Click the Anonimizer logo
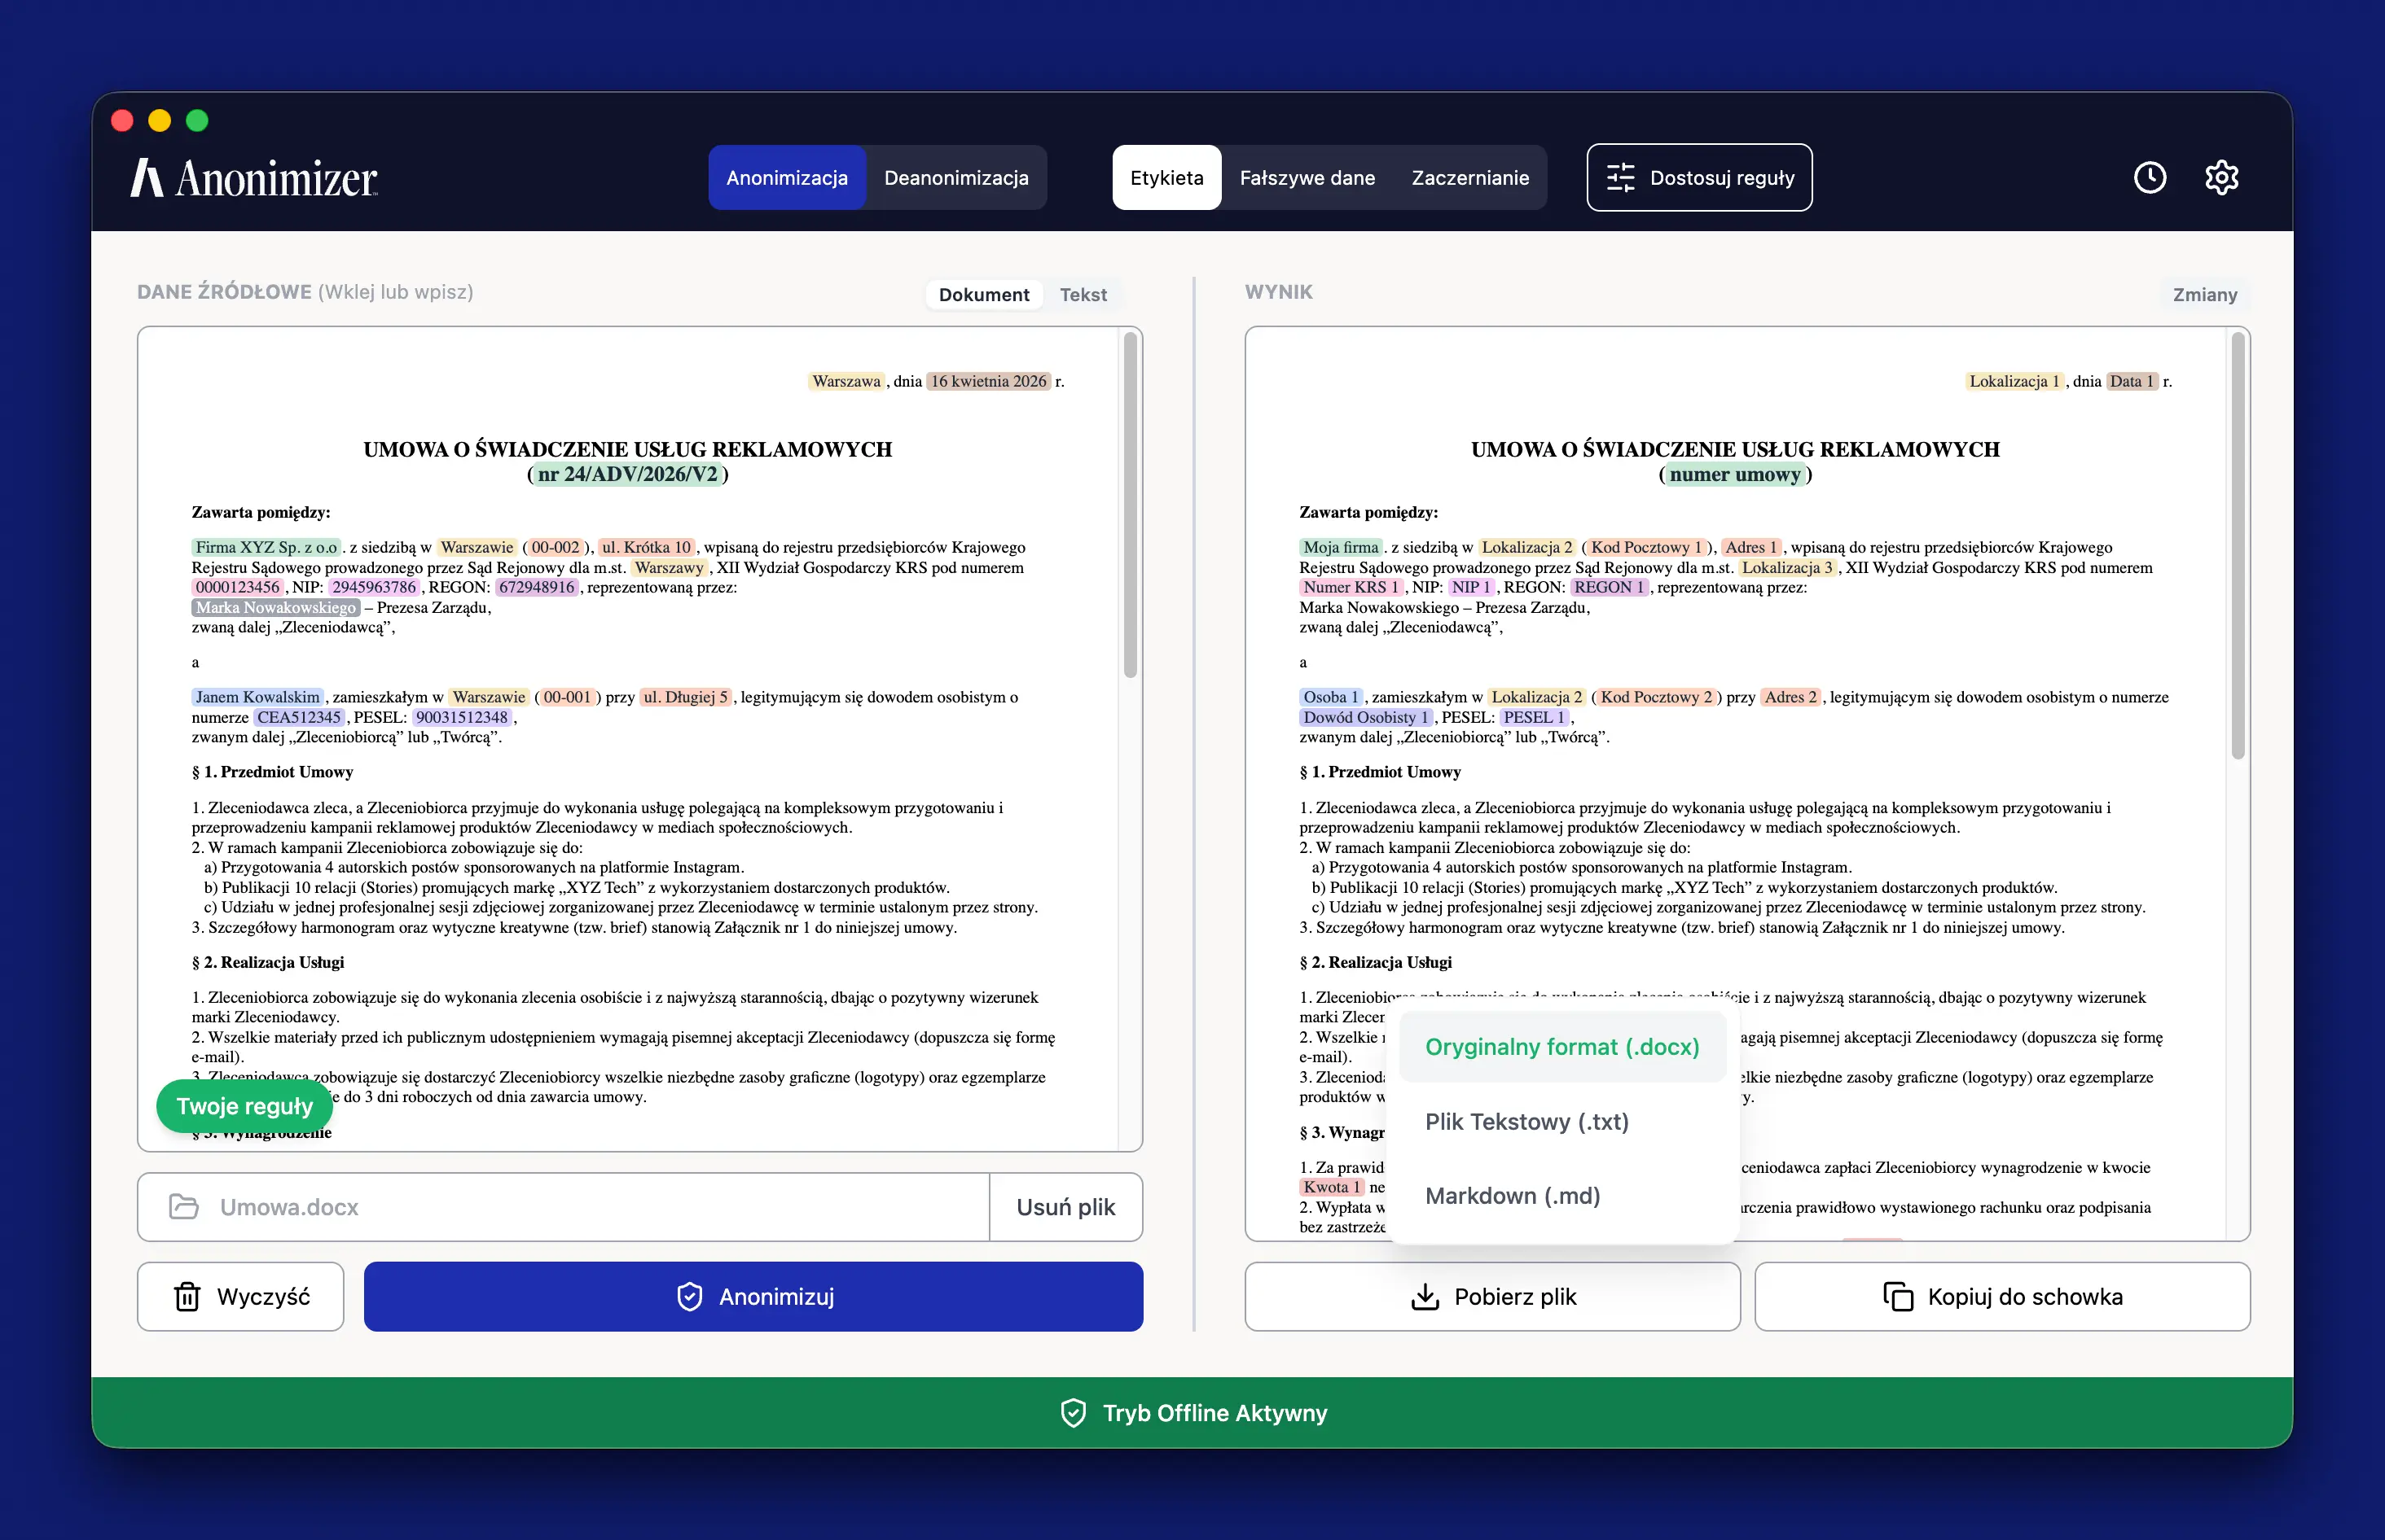This screenshot has width=2385, height=1540. click(x=254, y=178)
